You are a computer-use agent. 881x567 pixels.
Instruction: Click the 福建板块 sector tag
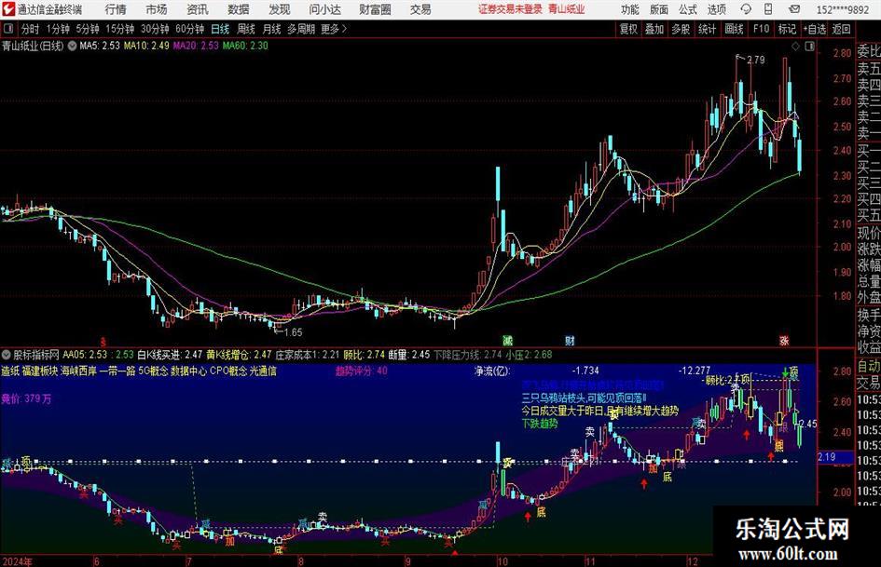(40, 371)
